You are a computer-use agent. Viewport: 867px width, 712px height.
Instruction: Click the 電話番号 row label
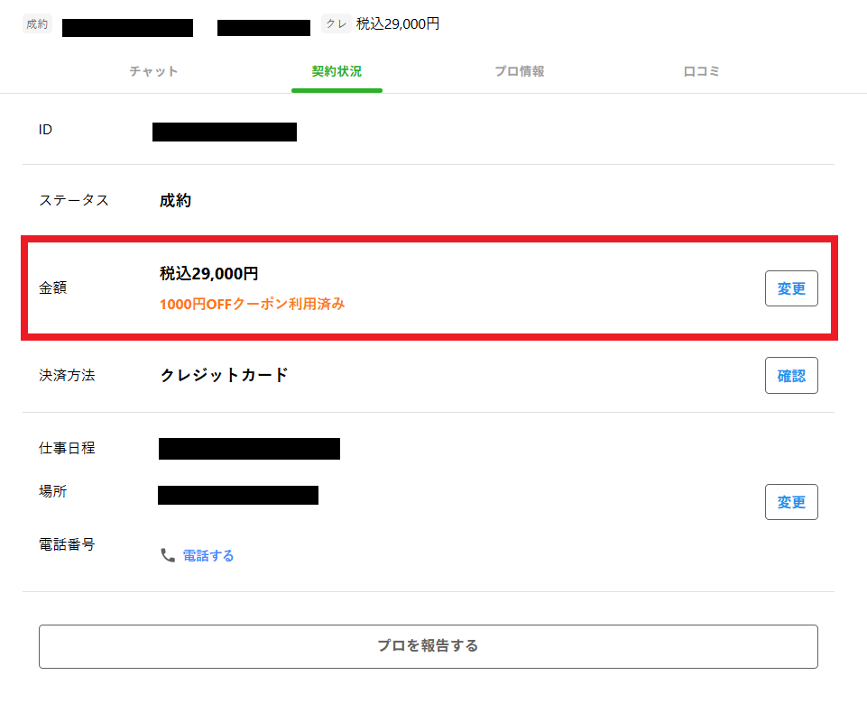click(x=67, y=544)
